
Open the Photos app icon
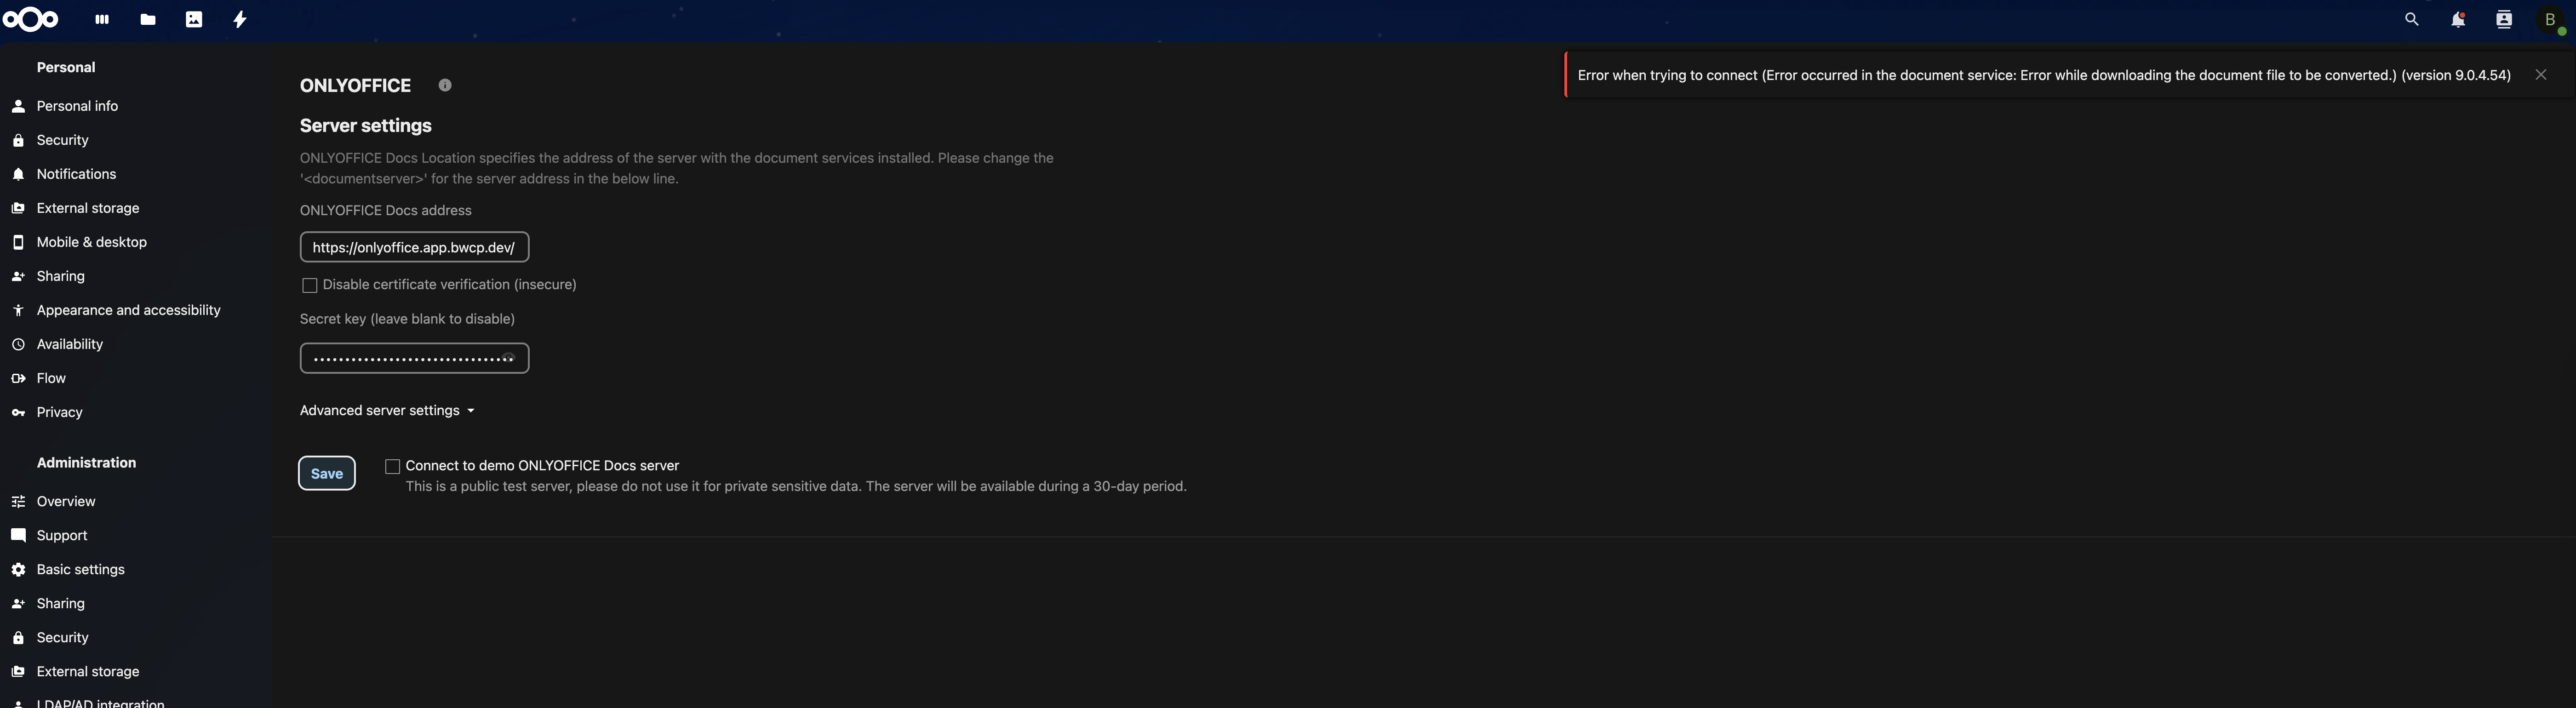194,19
